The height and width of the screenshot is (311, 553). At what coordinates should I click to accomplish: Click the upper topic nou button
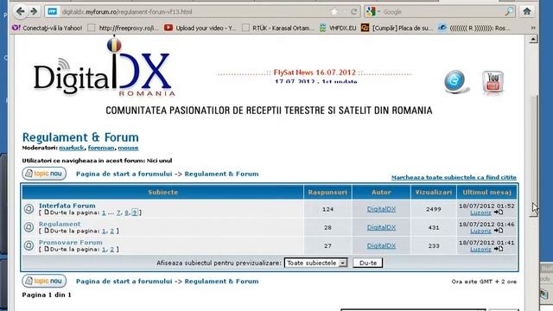point(44,174)
